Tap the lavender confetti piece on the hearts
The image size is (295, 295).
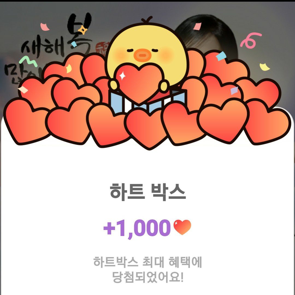point(234,90)
